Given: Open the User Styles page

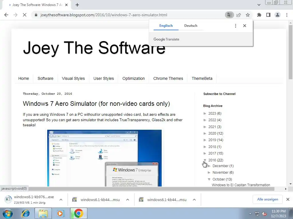Looking at the screenshot, I should click(104, 78).
